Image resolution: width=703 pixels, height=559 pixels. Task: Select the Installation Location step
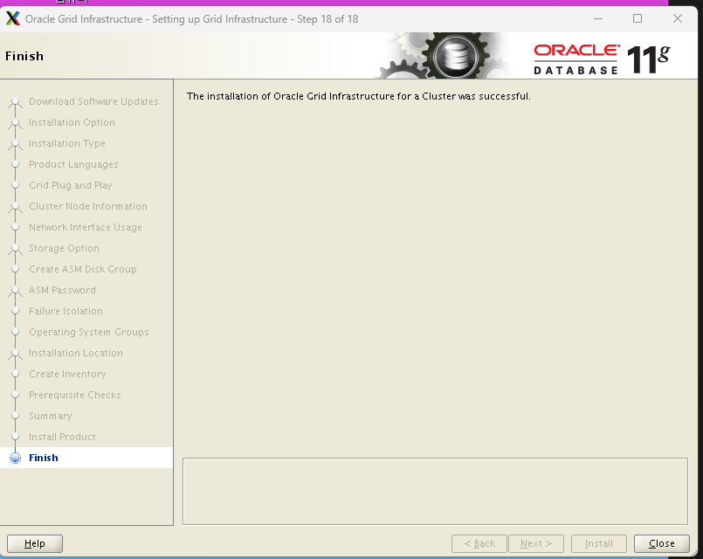[76, 353]
